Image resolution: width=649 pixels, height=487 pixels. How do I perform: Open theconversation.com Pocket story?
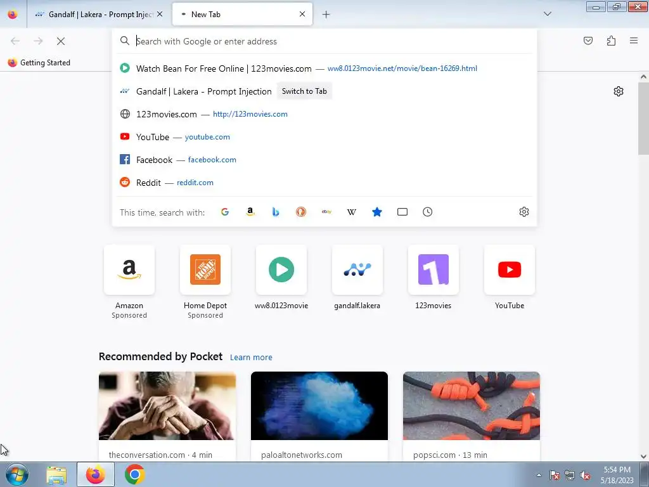pos(167,416)
